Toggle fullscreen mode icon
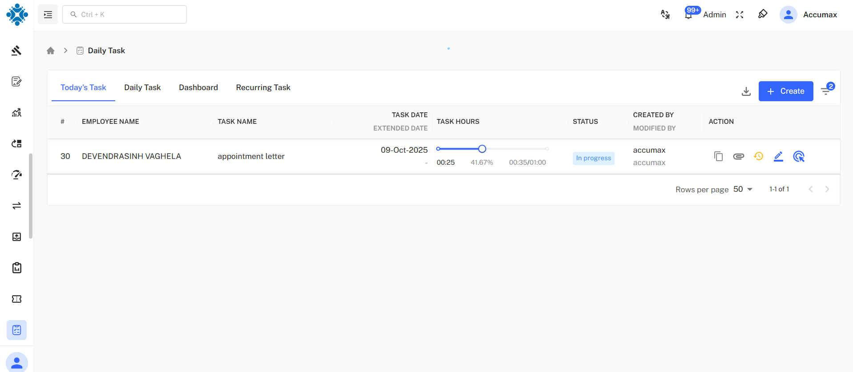Image resolution: width=853 pixels, height=372 pixels. coord(740,15)
